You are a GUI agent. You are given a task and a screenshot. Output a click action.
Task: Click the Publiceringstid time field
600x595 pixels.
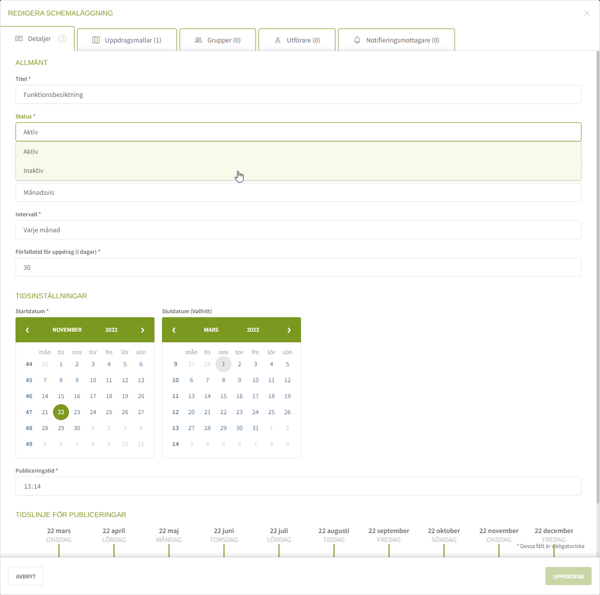(298, 487)
